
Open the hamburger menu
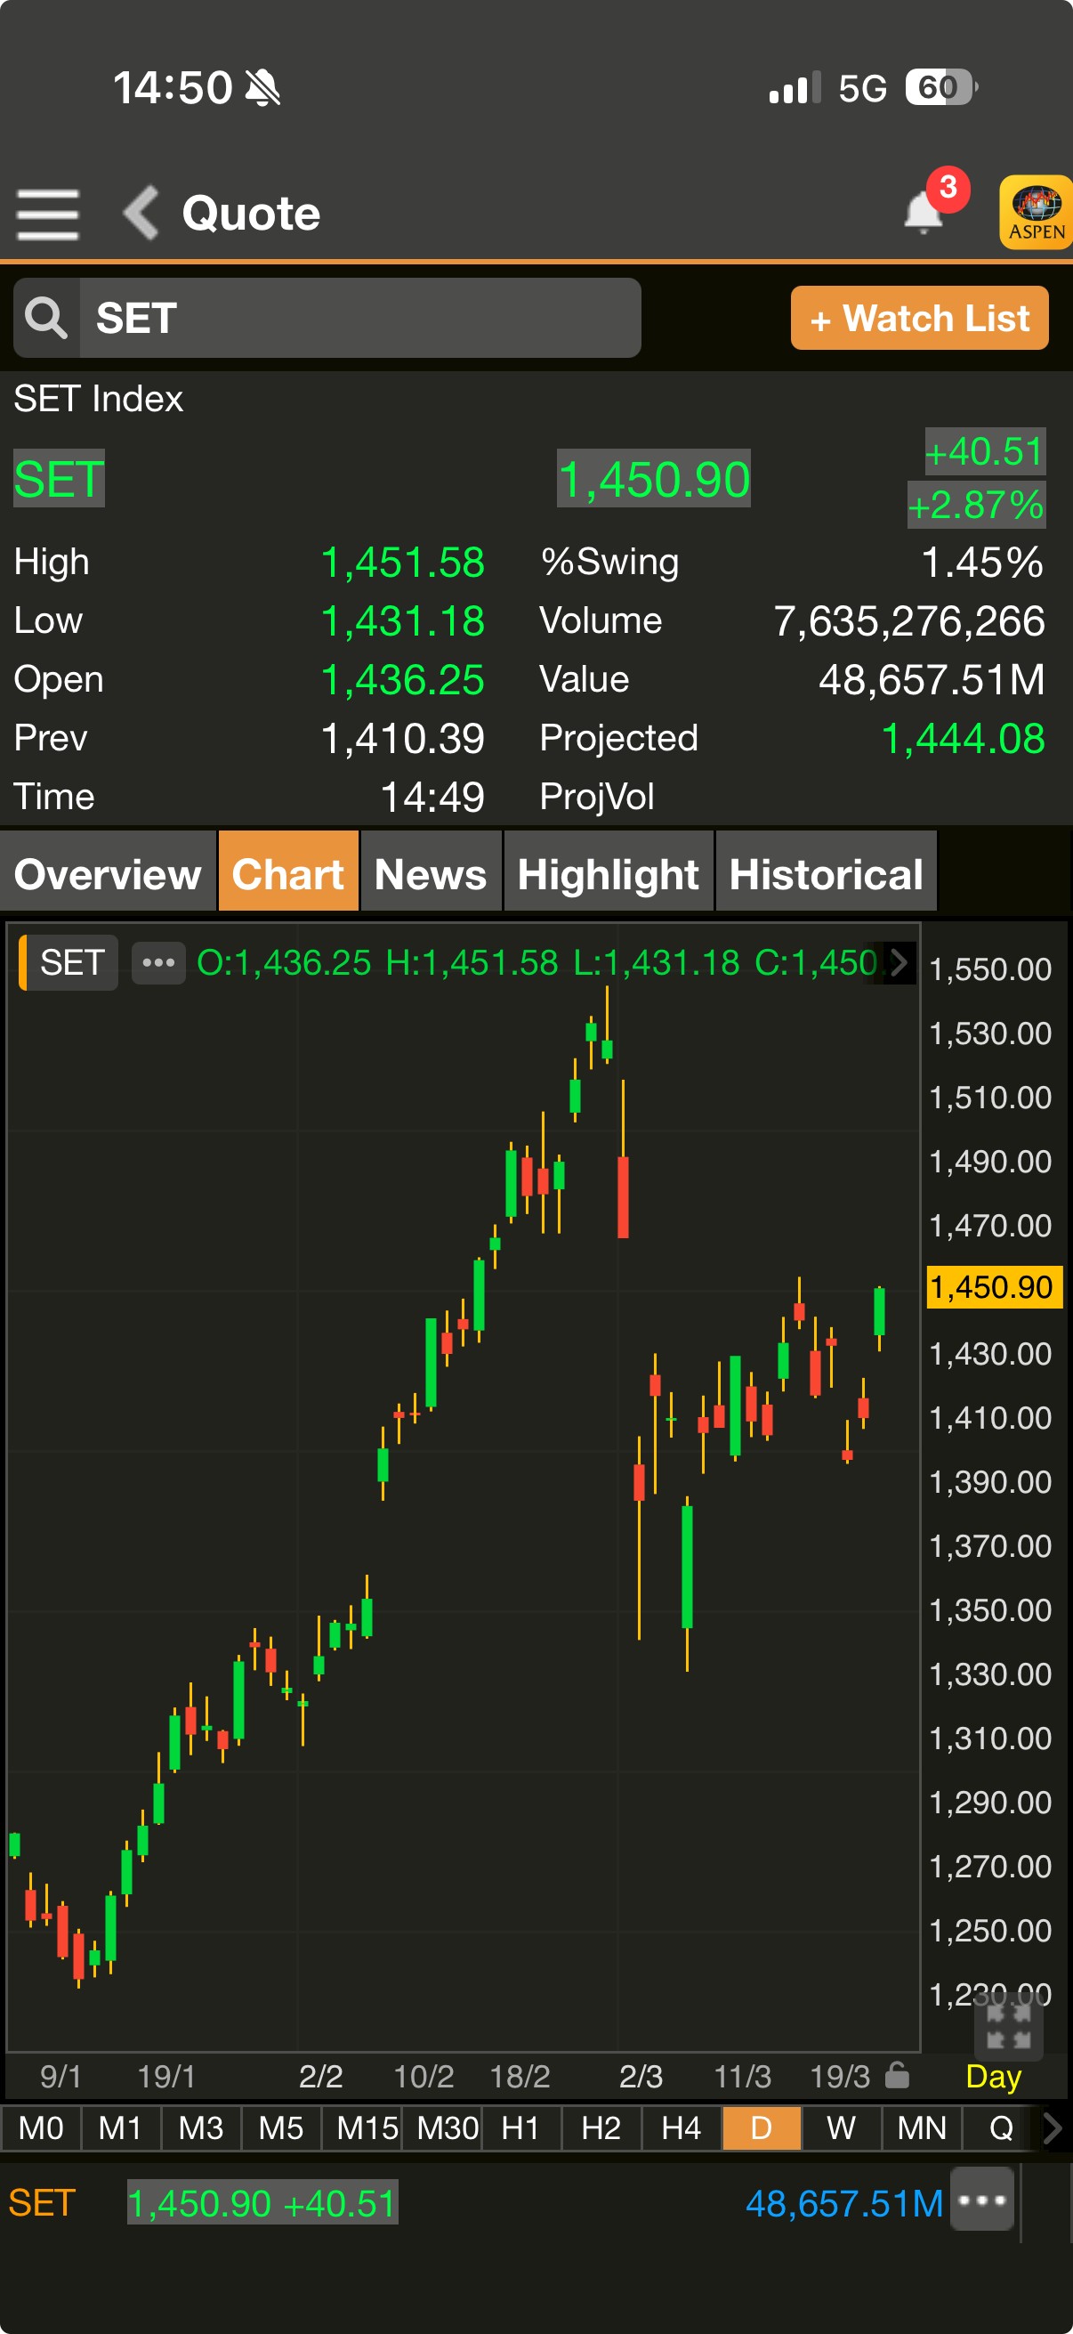[47, 214]
